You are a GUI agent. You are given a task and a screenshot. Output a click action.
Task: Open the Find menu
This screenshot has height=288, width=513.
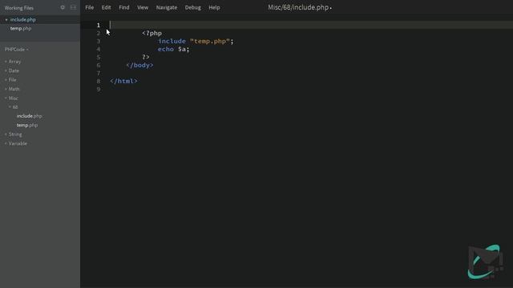coord(124,7)
